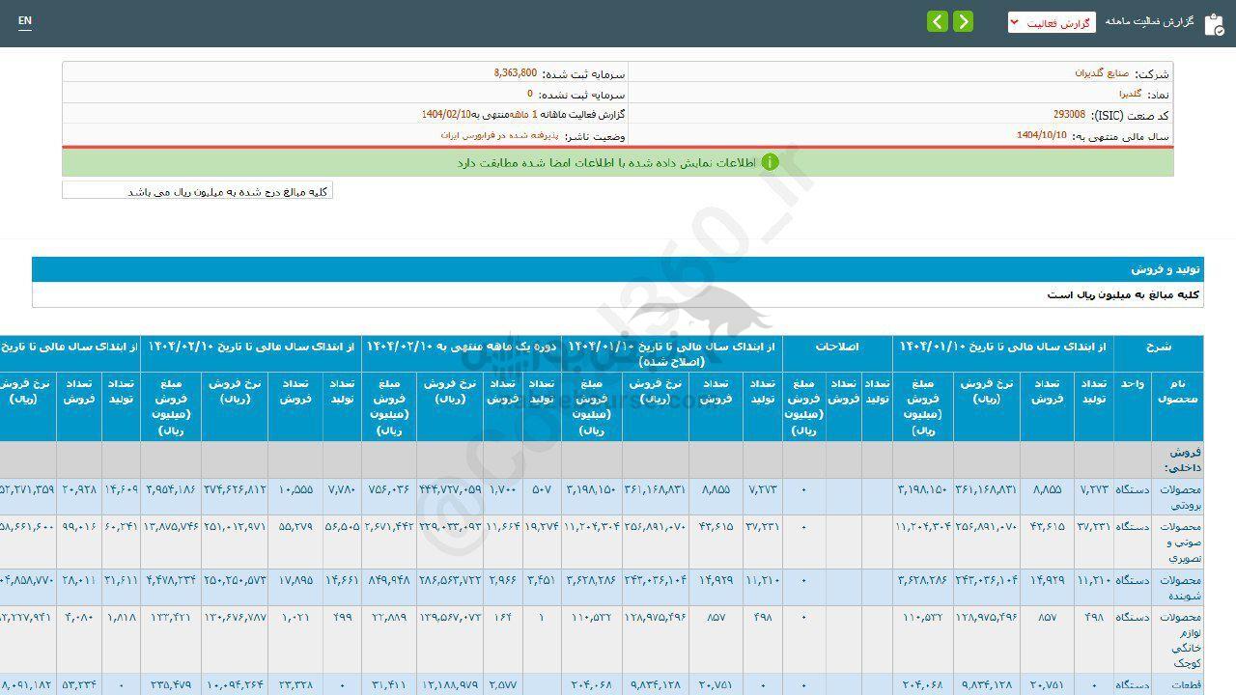Click one-month sales amount ۲۲,۸۸۹
The height and width of the screenshot is (695, 1236).
(x=393, y=617)
